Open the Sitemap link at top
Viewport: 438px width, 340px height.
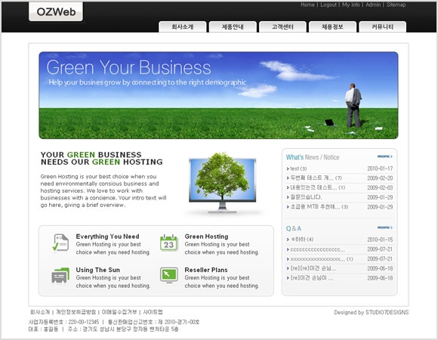coord(396,5)
